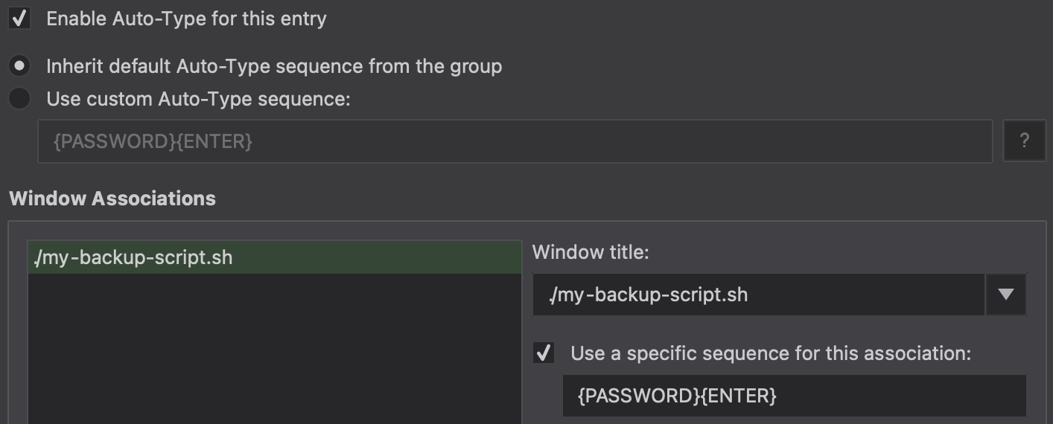Click the "Window title:" label

point(591,253)
